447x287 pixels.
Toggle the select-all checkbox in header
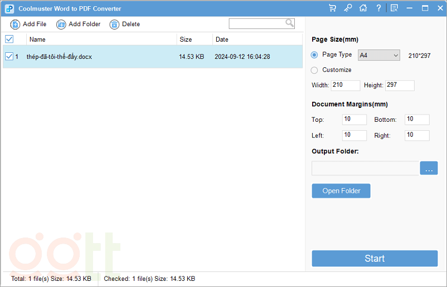(x=9, y=39)
